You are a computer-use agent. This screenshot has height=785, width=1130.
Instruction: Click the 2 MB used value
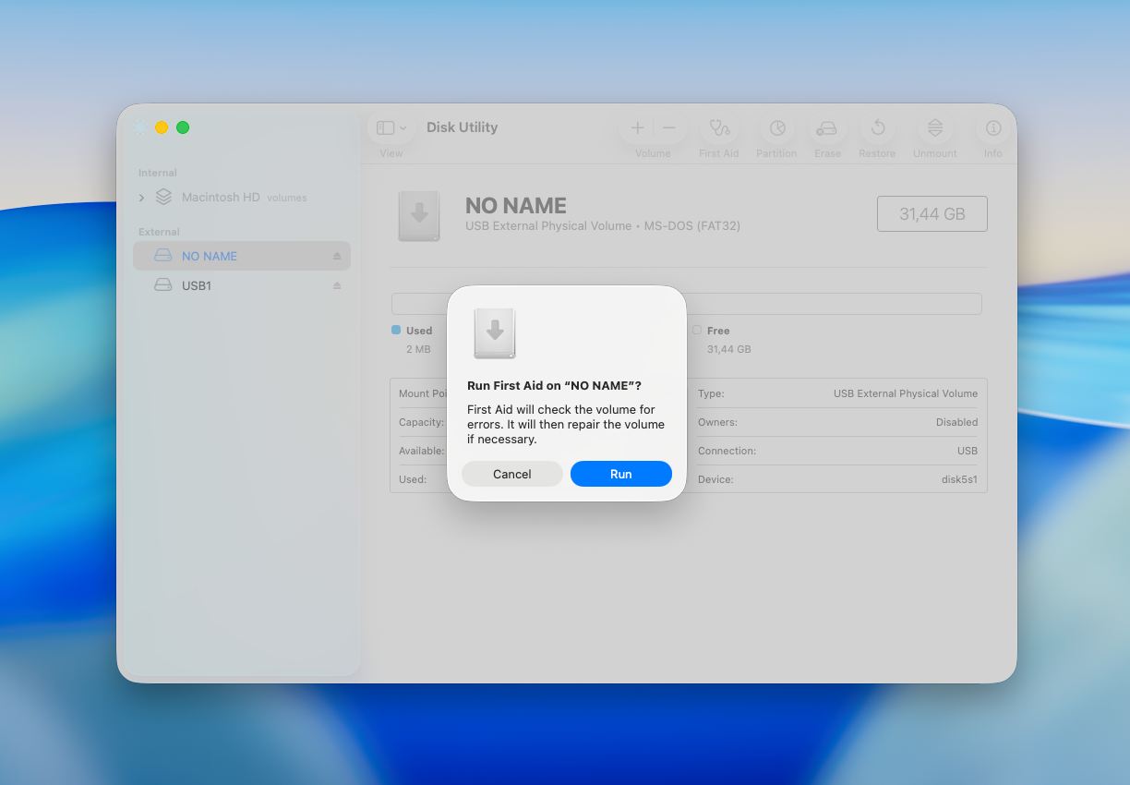418,349
